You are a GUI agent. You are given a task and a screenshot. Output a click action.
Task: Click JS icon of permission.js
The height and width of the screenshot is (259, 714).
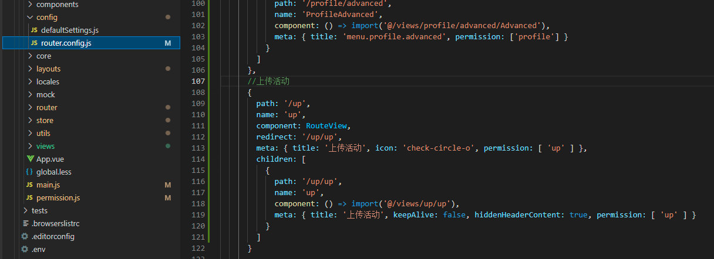[30, 197]
